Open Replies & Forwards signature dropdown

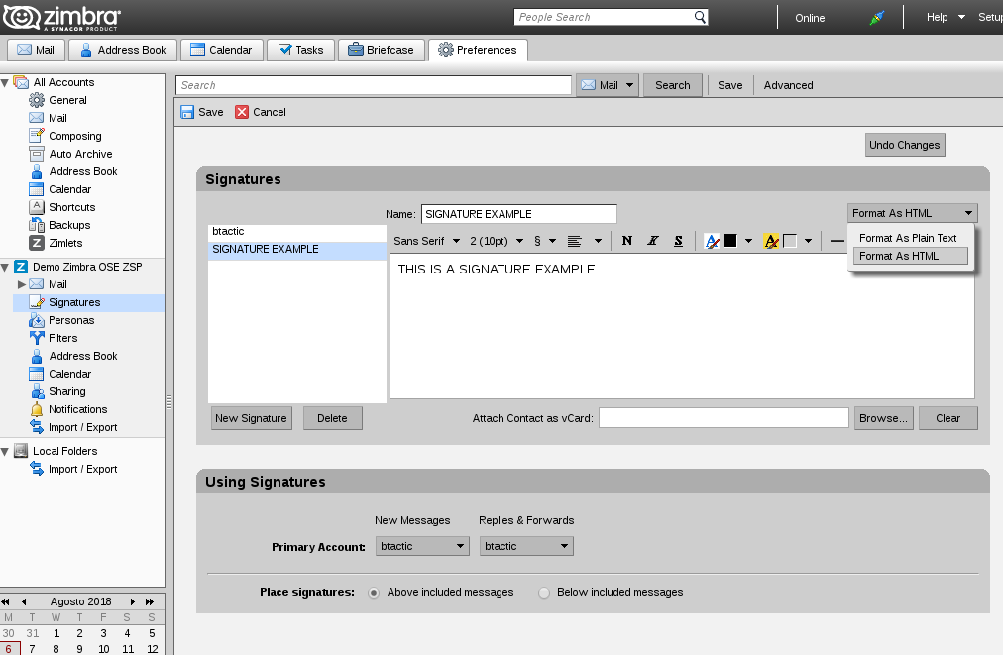click(x=525, y=546)
